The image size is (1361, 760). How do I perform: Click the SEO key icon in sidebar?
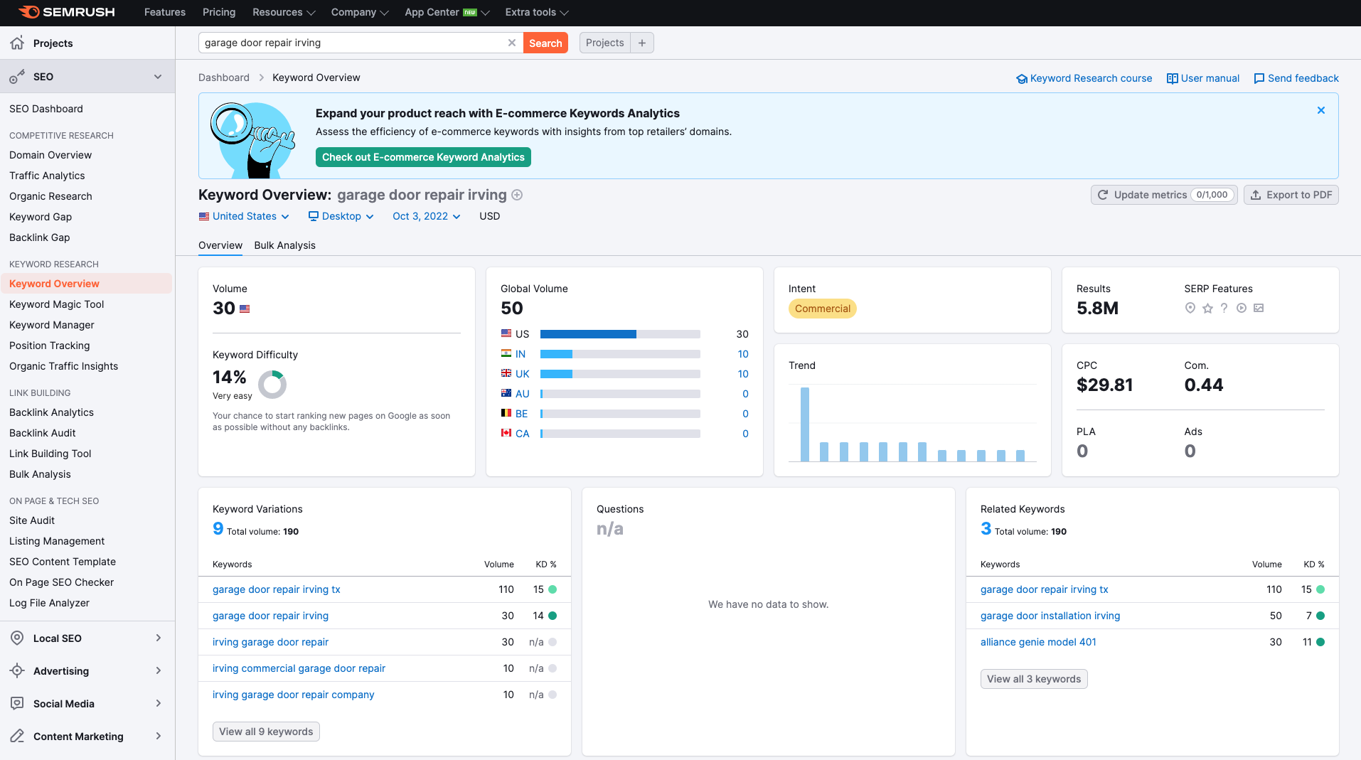pyautogui.click(x=17, y=77)
